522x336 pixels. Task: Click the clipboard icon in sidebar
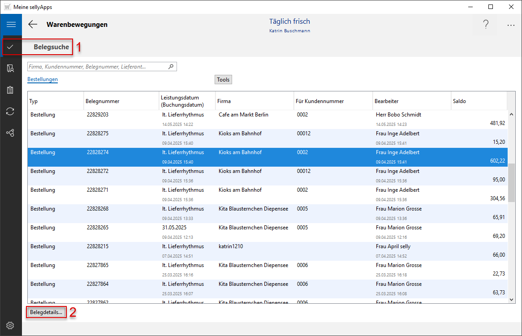click(x=11, y=90)
